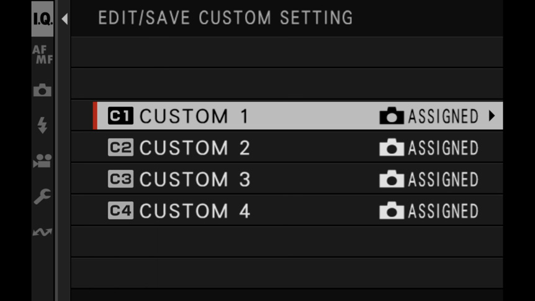Select the C4 badge icon
Screen dimensions: 535x301
tap(120, 210)
